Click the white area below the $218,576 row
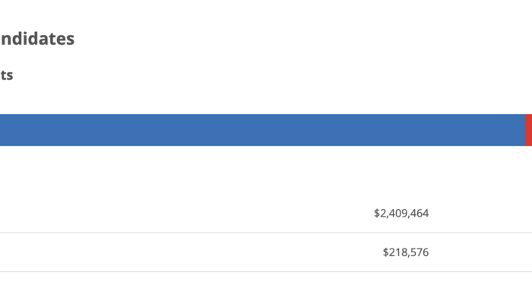The height and width of the screenshot is (304, 532). (266, 289)
